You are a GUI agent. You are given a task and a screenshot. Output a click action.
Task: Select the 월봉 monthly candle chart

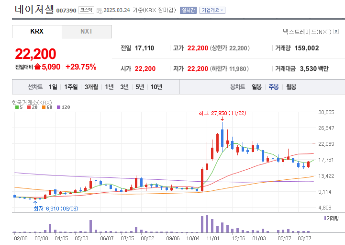point(291,87)
